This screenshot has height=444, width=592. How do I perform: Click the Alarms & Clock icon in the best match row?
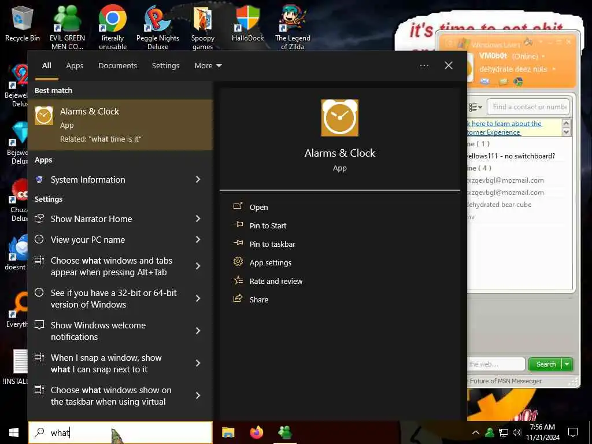click(44, 116)
